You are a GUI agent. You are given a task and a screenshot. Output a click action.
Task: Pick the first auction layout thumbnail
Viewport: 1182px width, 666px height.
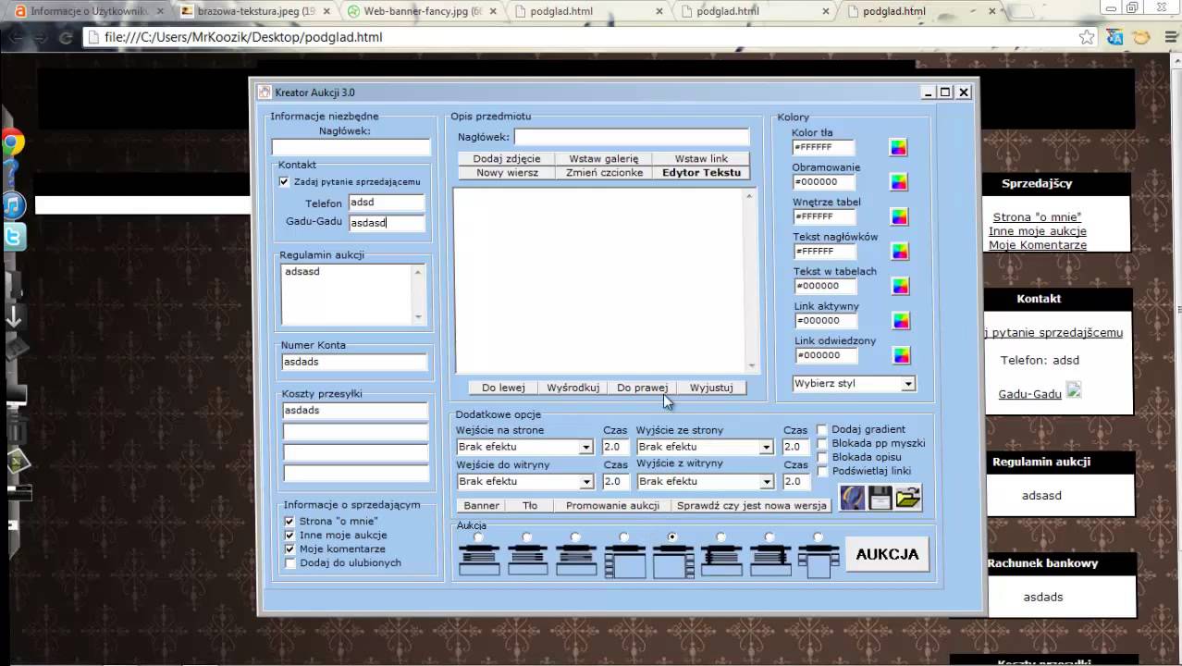point(479,561)
